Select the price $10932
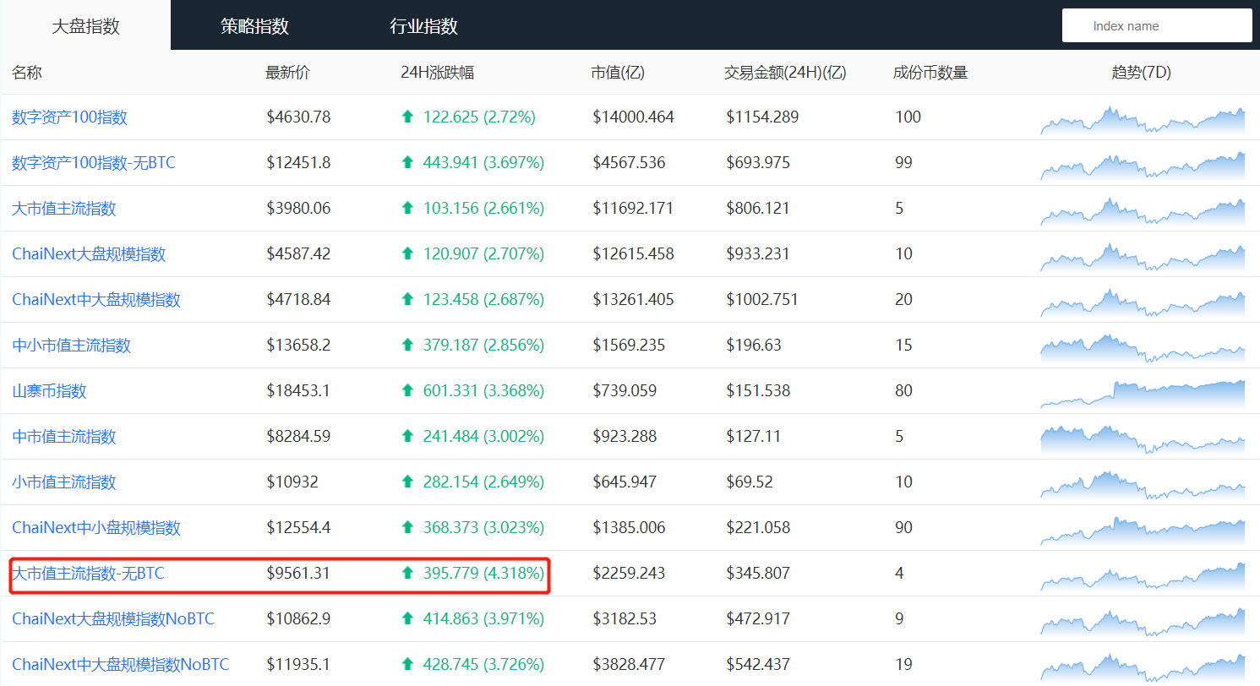The width and height of the screenshot is (1260, 686). (292, 482)
